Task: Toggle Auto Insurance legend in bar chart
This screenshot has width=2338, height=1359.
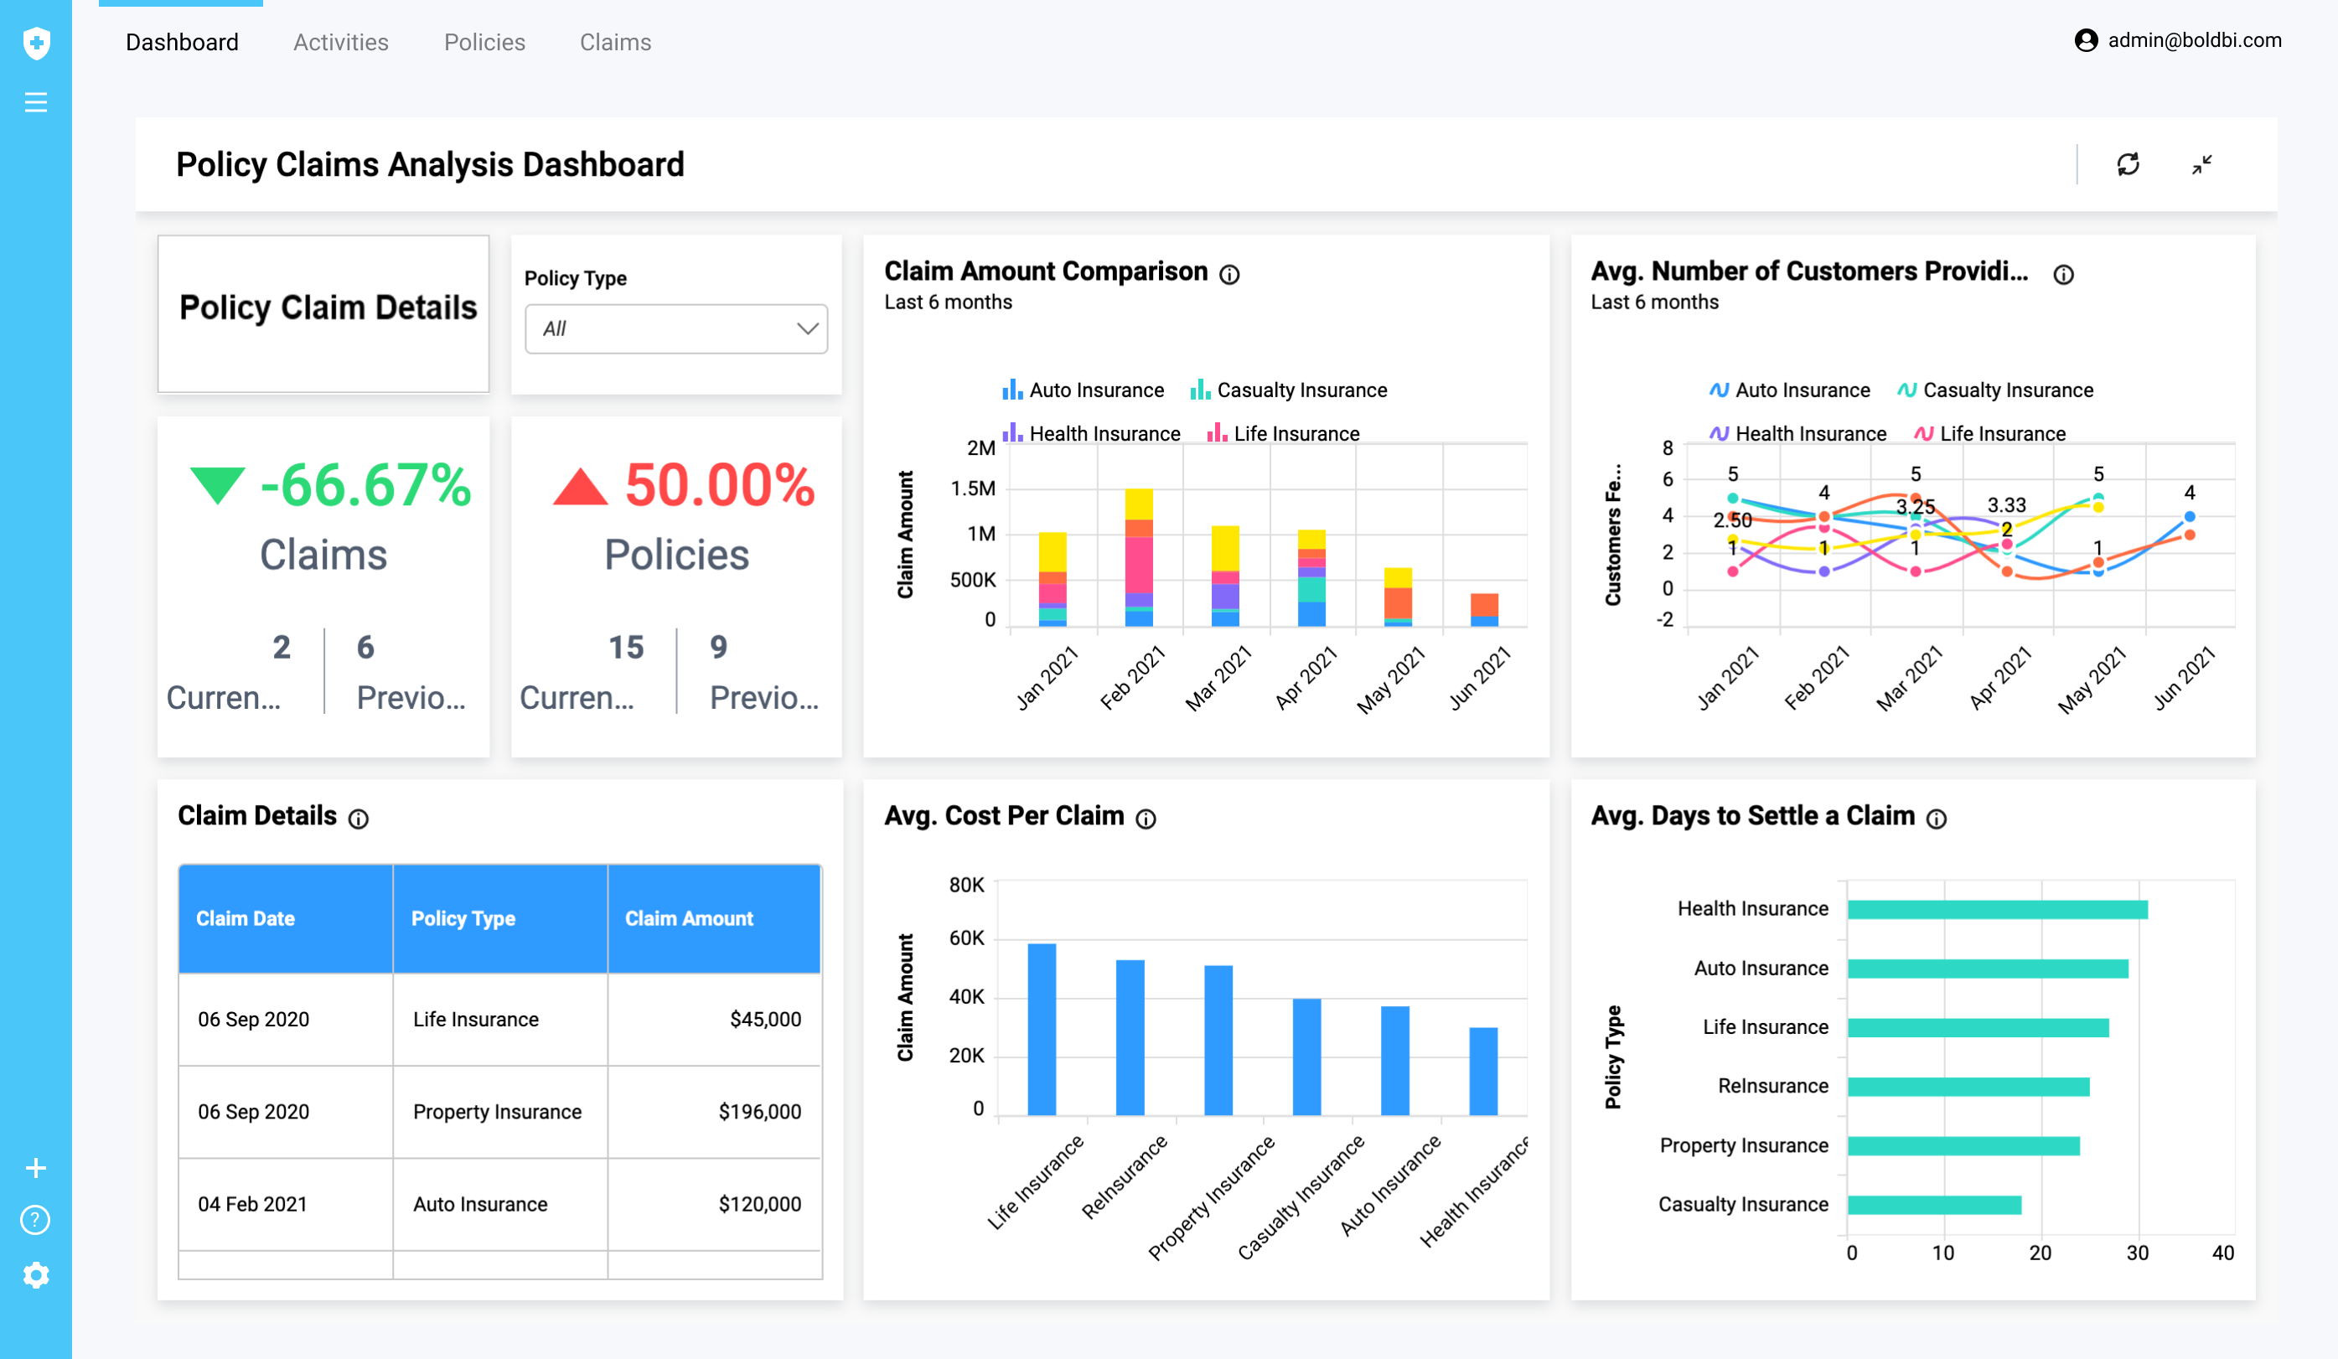Action: point(1083,390)
